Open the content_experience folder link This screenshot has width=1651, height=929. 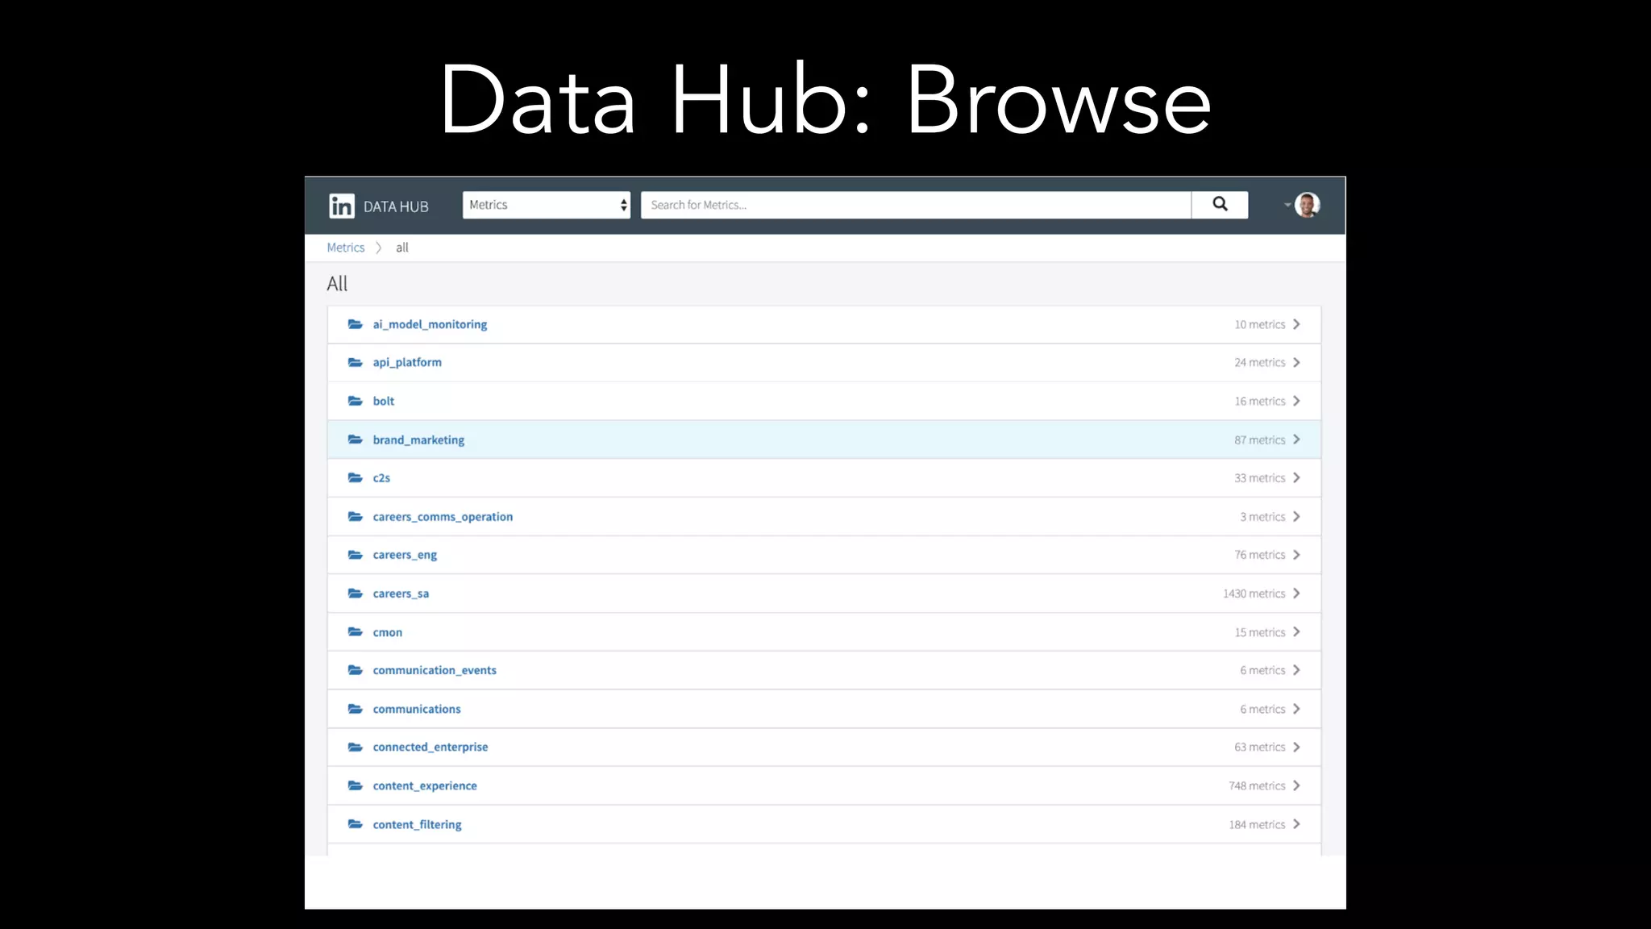pos(425,785)
